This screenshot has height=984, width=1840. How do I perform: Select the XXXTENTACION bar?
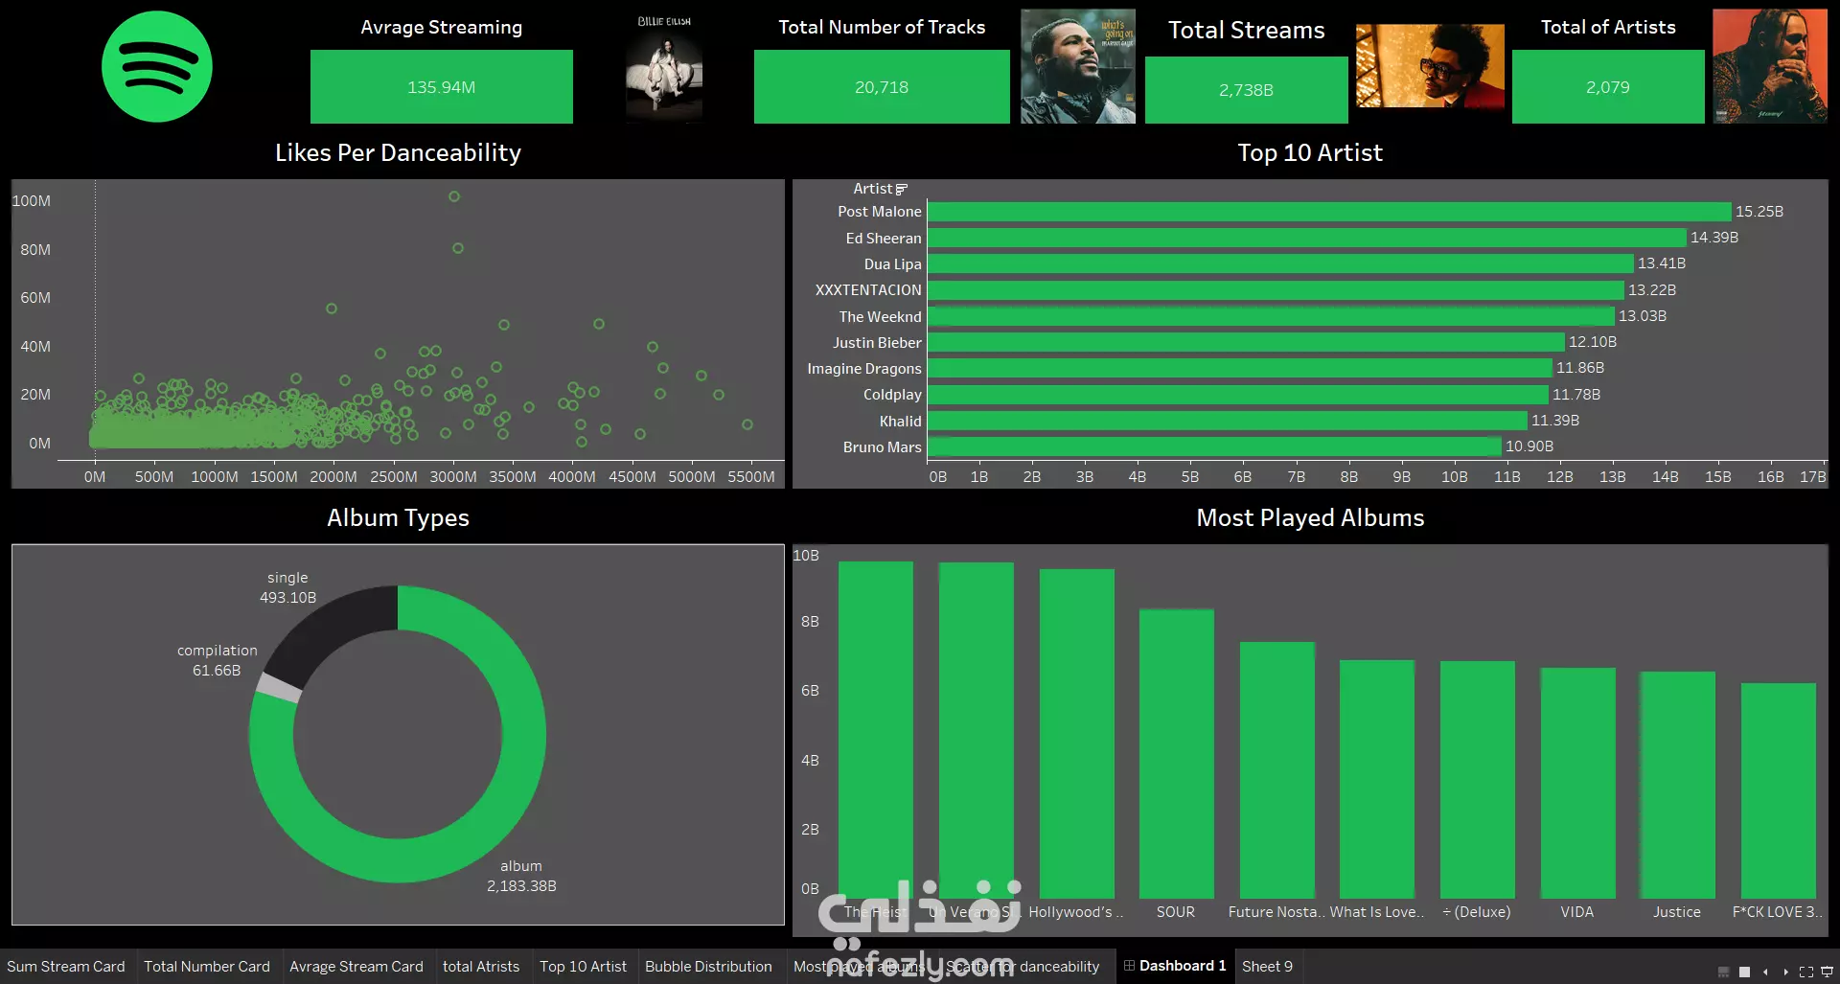[1276, 290]
